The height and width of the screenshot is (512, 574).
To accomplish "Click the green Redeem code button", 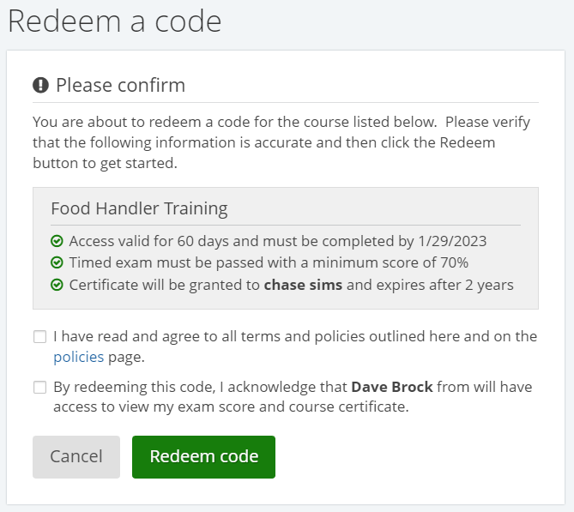I will pos(203,457).
